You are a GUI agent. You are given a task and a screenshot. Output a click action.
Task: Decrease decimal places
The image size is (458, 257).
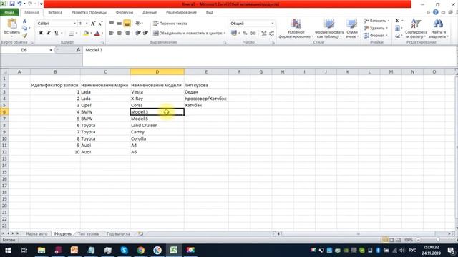point(272,34)
